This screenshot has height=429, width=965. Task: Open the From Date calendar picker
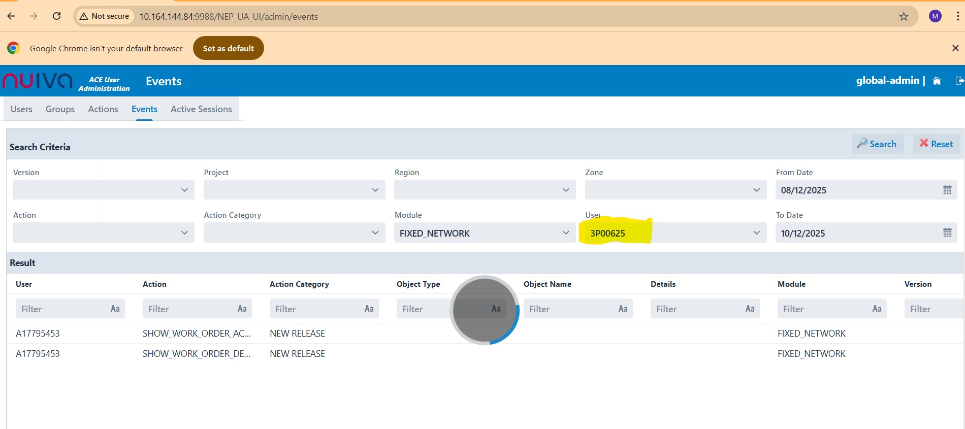coord(947,190)
